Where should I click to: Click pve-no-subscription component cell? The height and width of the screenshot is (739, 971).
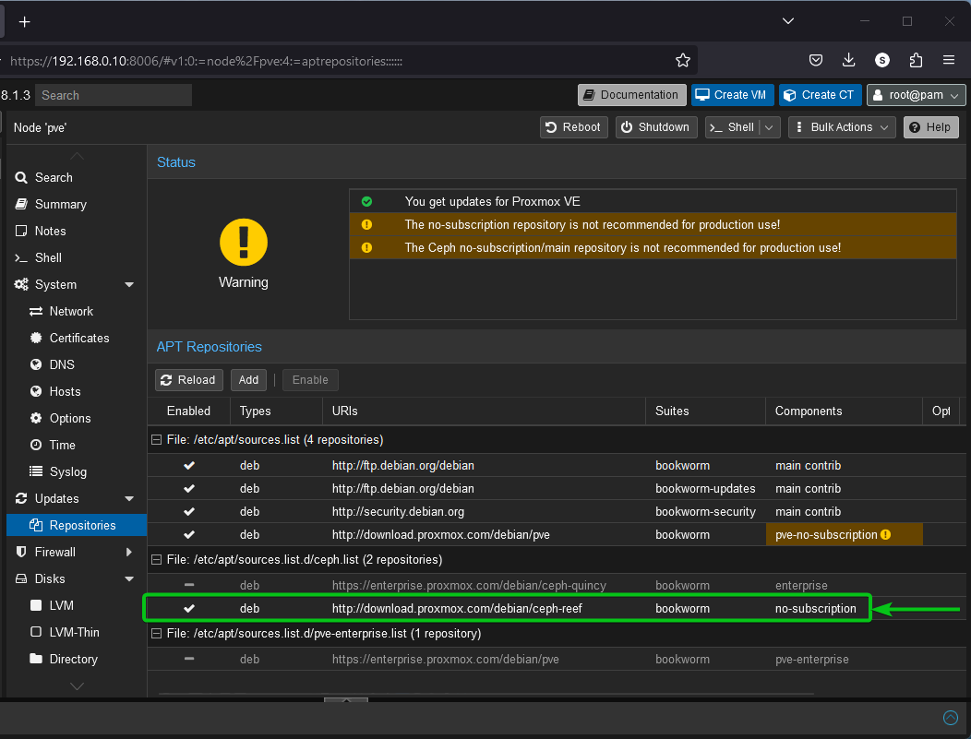point(844,535)
